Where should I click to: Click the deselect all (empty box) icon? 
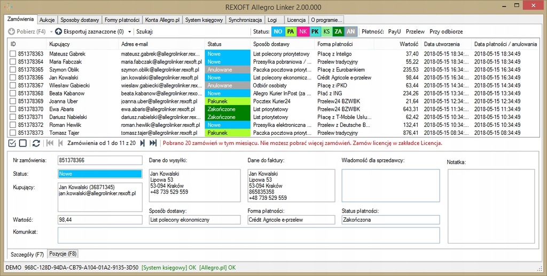click(23, 143)
